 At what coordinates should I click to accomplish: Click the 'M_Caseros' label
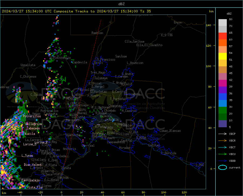[129, 111]
